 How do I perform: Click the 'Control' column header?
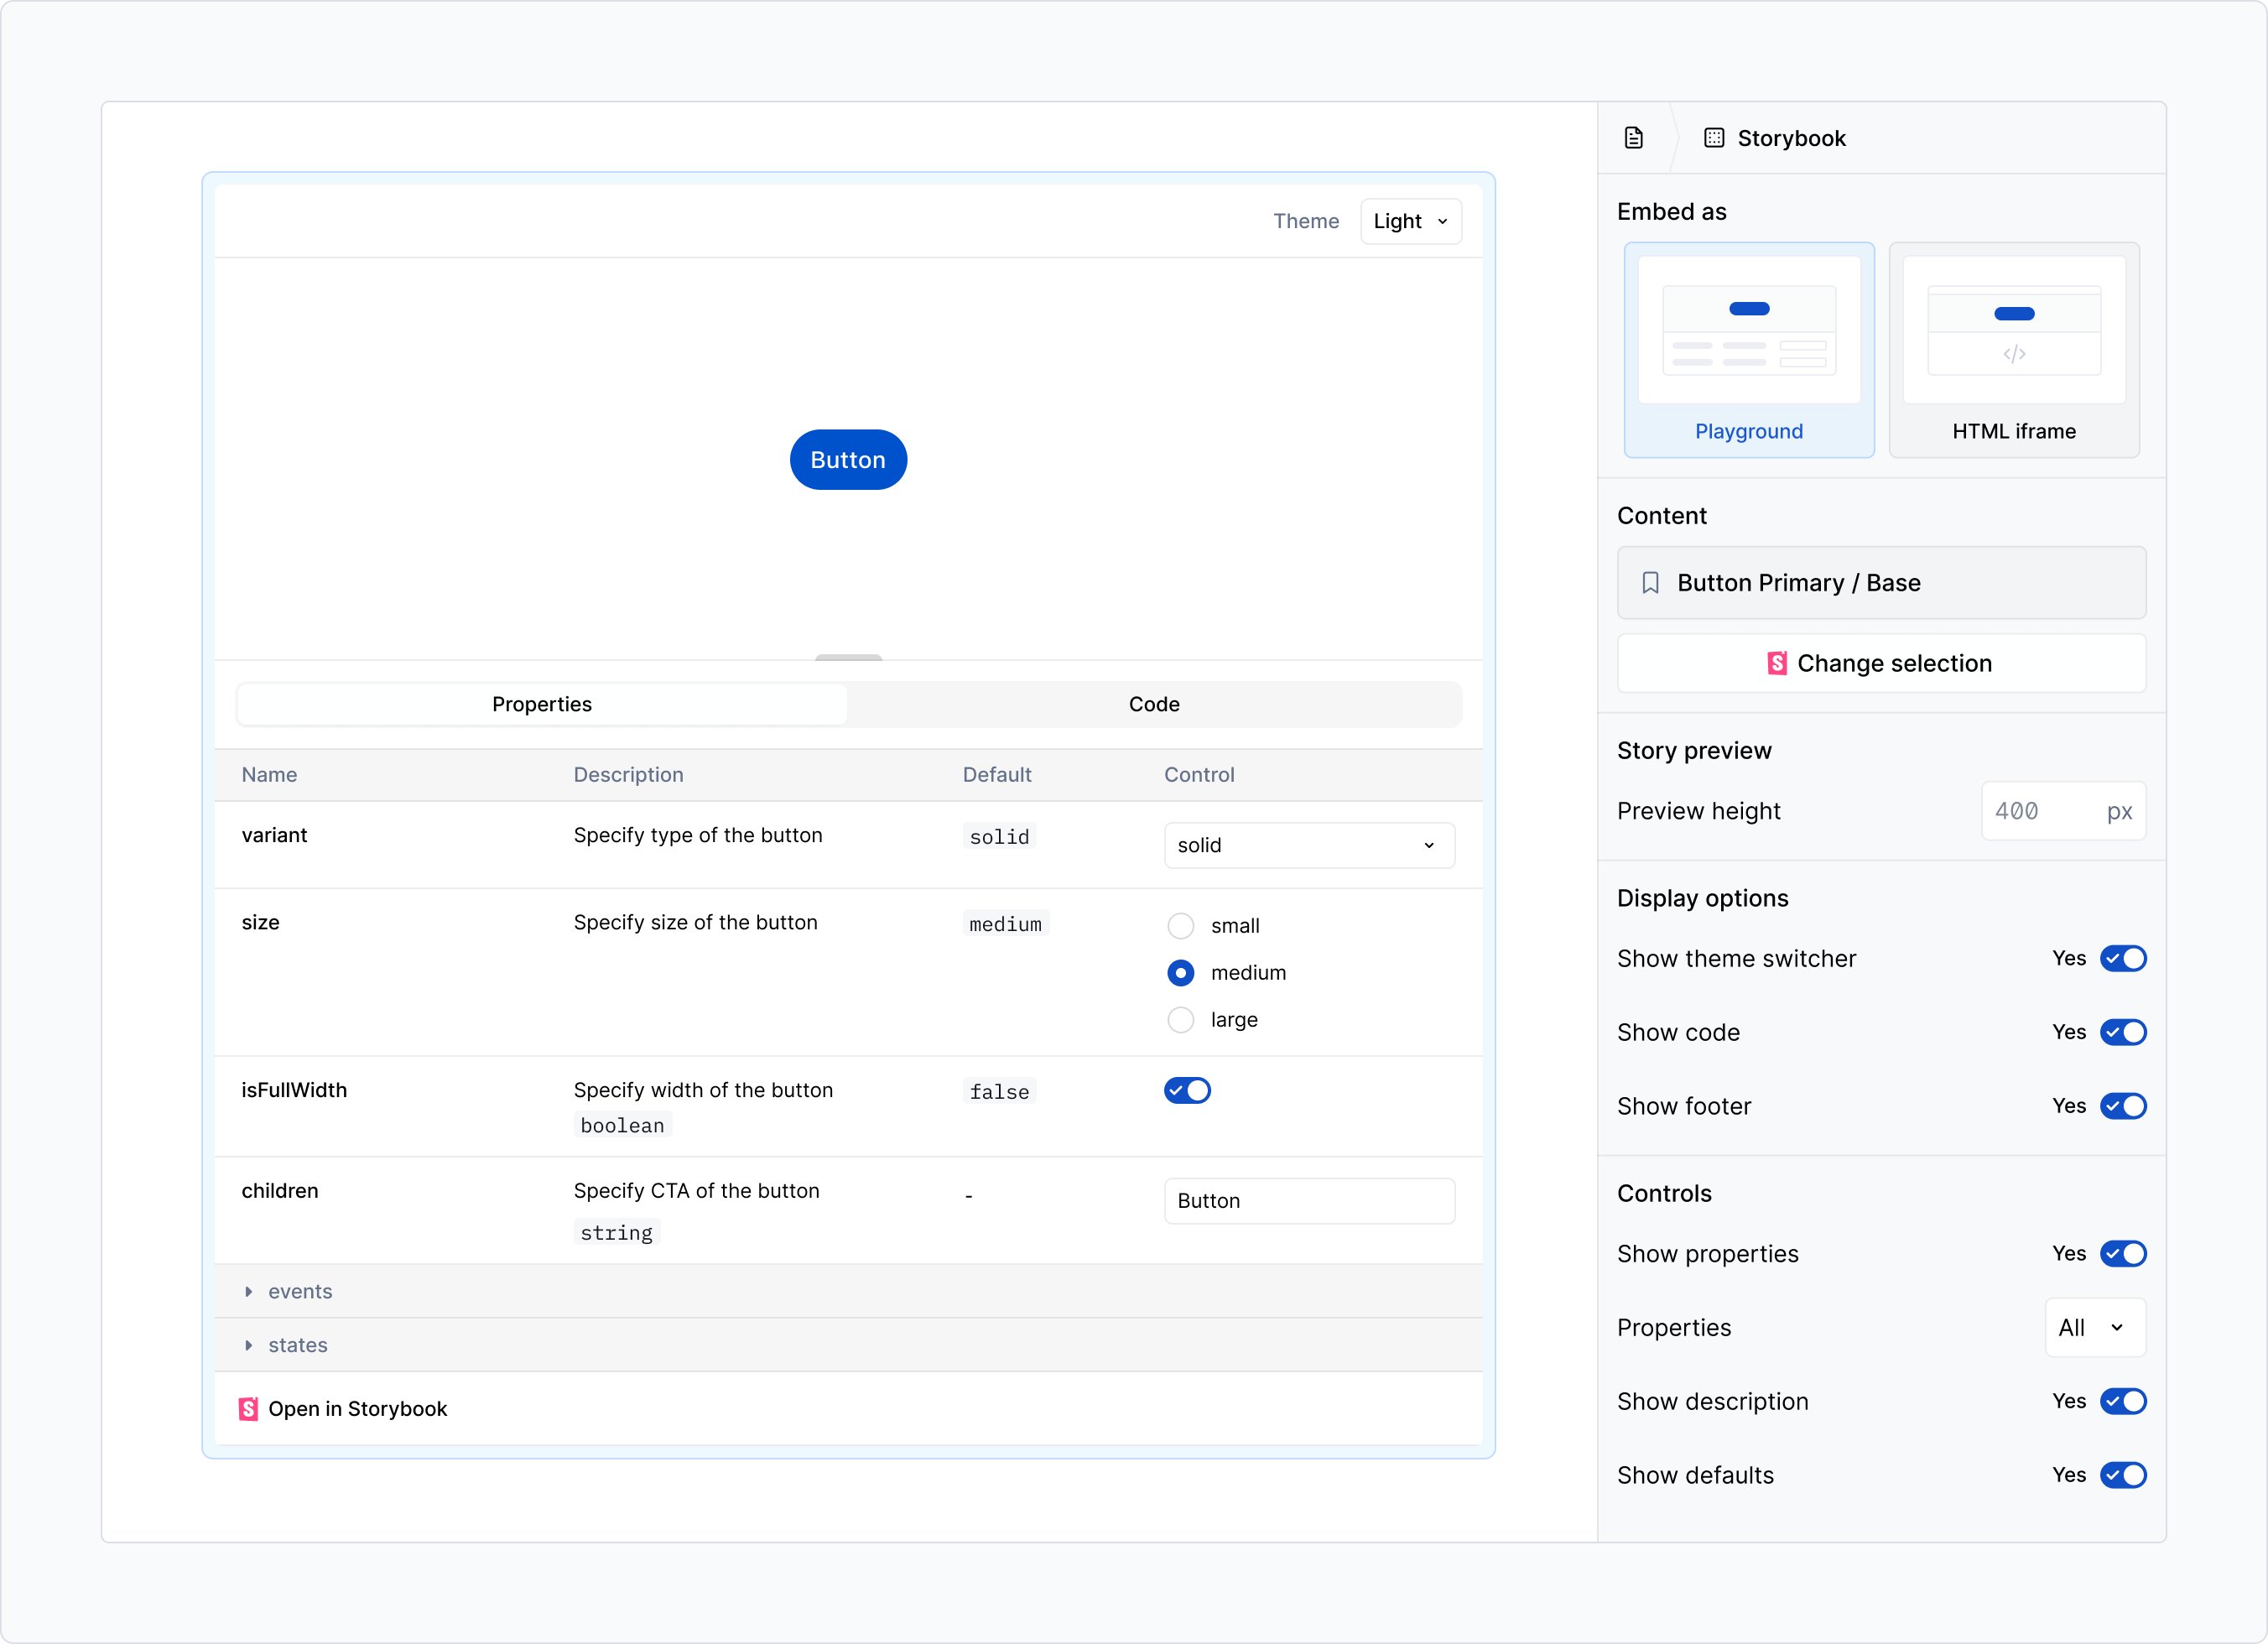(1199, 775)
